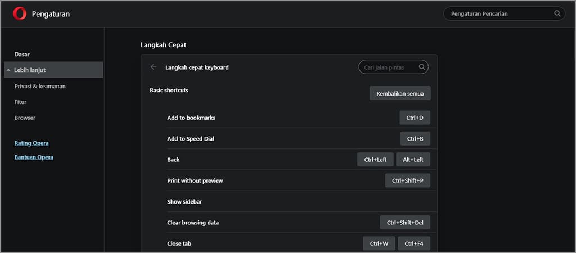Click the Ctrl+Shift+Del shortcut button
The image size is (576, 253).
pos(405,223)
